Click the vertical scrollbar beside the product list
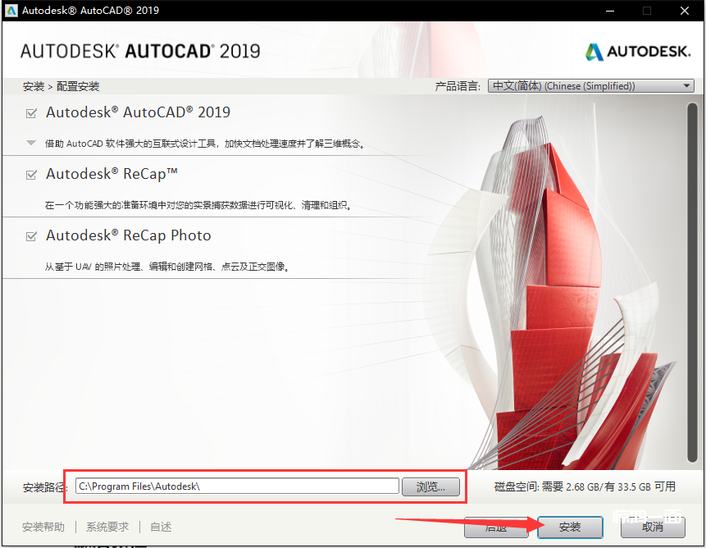Screen dimensions: 706x548 [692, 279]
